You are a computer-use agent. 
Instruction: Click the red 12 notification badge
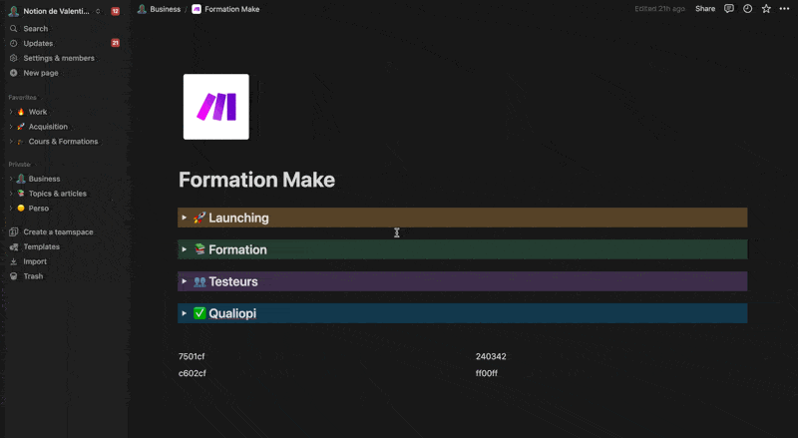coord(116,11)
